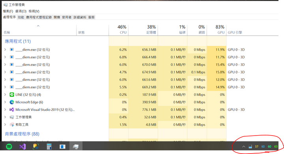
Task: Switch to the 應用程式歷程記錄 tab
Action: [x=39, y=17]
